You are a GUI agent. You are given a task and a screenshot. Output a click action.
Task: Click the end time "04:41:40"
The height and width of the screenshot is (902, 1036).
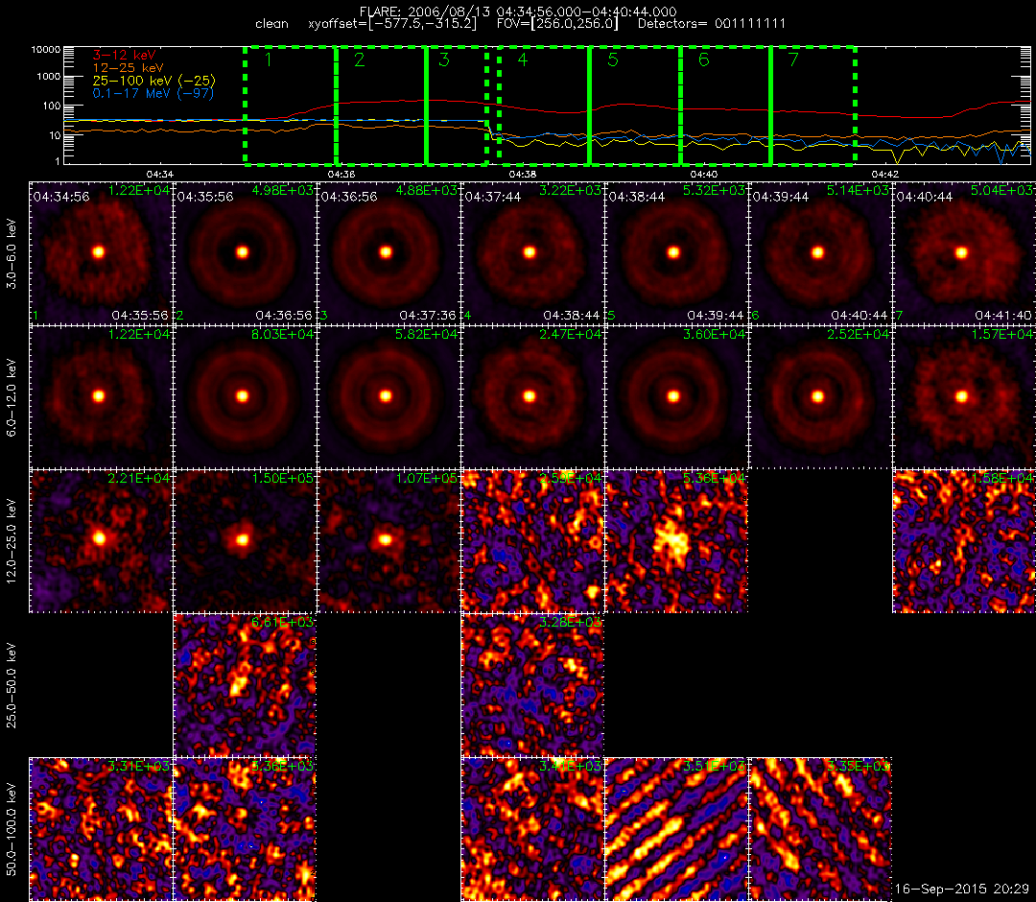click(1003, 315)
